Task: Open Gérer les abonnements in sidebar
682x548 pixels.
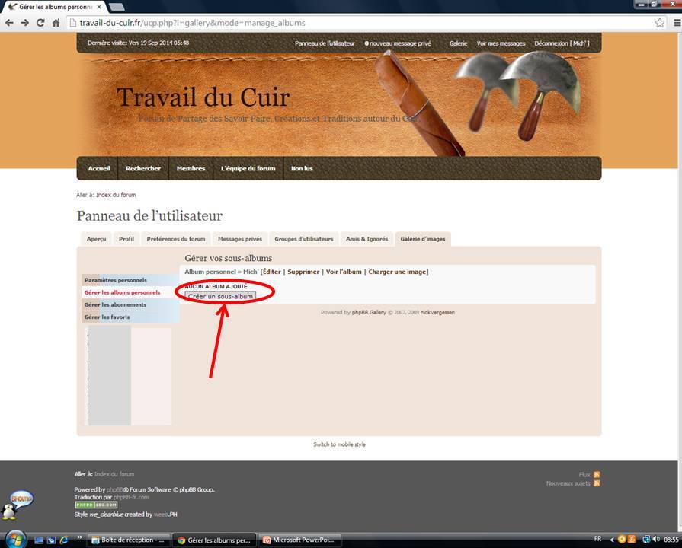Action: [x=115, y=304]
